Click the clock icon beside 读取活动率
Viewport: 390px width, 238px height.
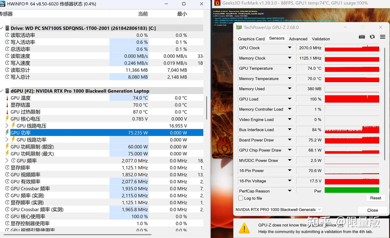point(7,35)
